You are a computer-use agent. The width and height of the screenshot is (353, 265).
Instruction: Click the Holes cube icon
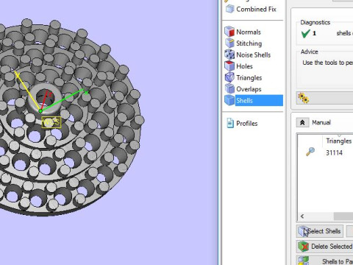229,66
